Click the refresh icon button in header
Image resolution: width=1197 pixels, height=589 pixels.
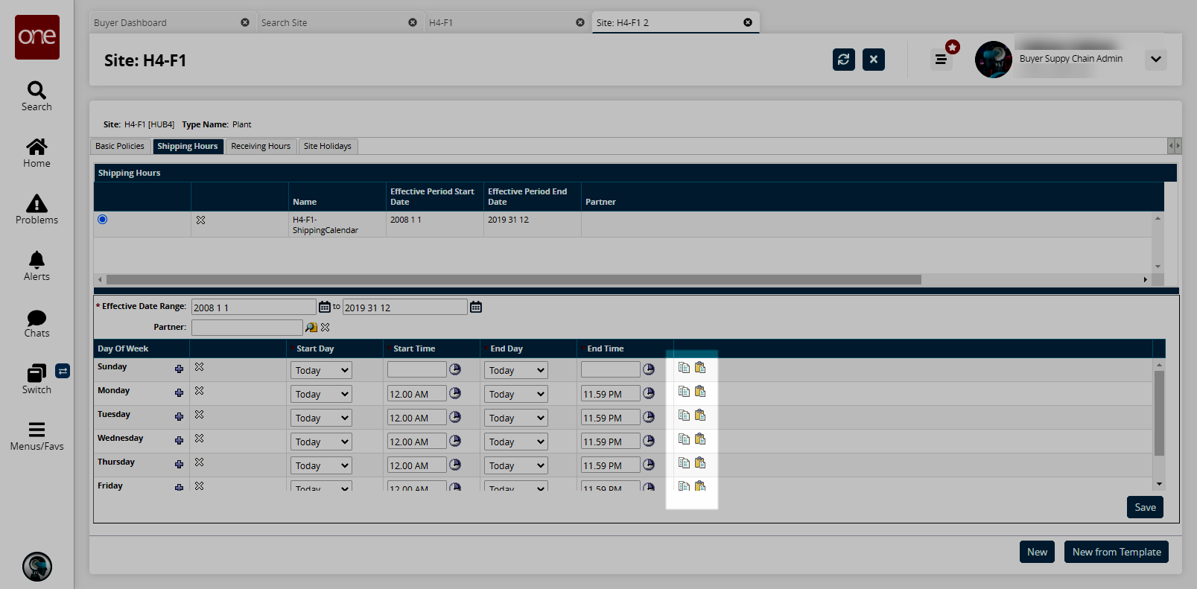(843, 60)
